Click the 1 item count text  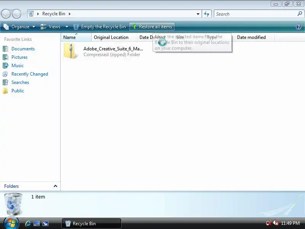click(38, 197)
